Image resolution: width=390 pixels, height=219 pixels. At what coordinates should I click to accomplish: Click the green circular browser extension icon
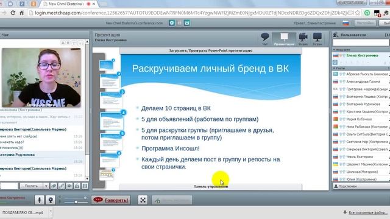click(367, 13)
